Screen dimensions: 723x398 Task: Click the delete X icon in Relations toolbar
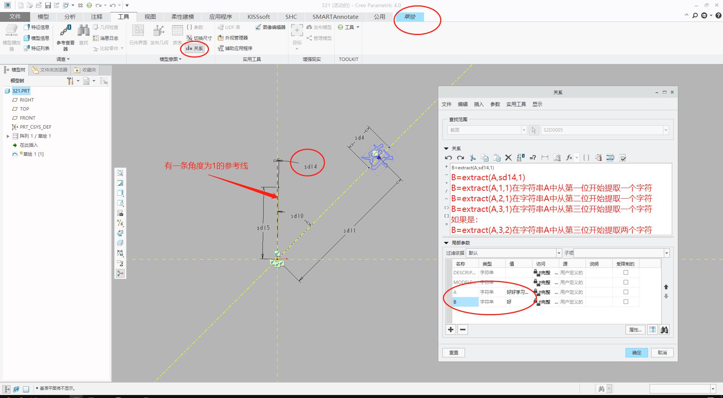(x=508, y=158)
